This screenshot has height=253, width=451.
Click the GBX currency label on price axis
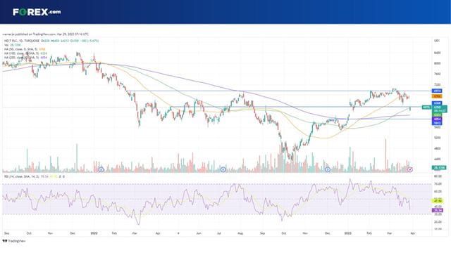point(436,41)
